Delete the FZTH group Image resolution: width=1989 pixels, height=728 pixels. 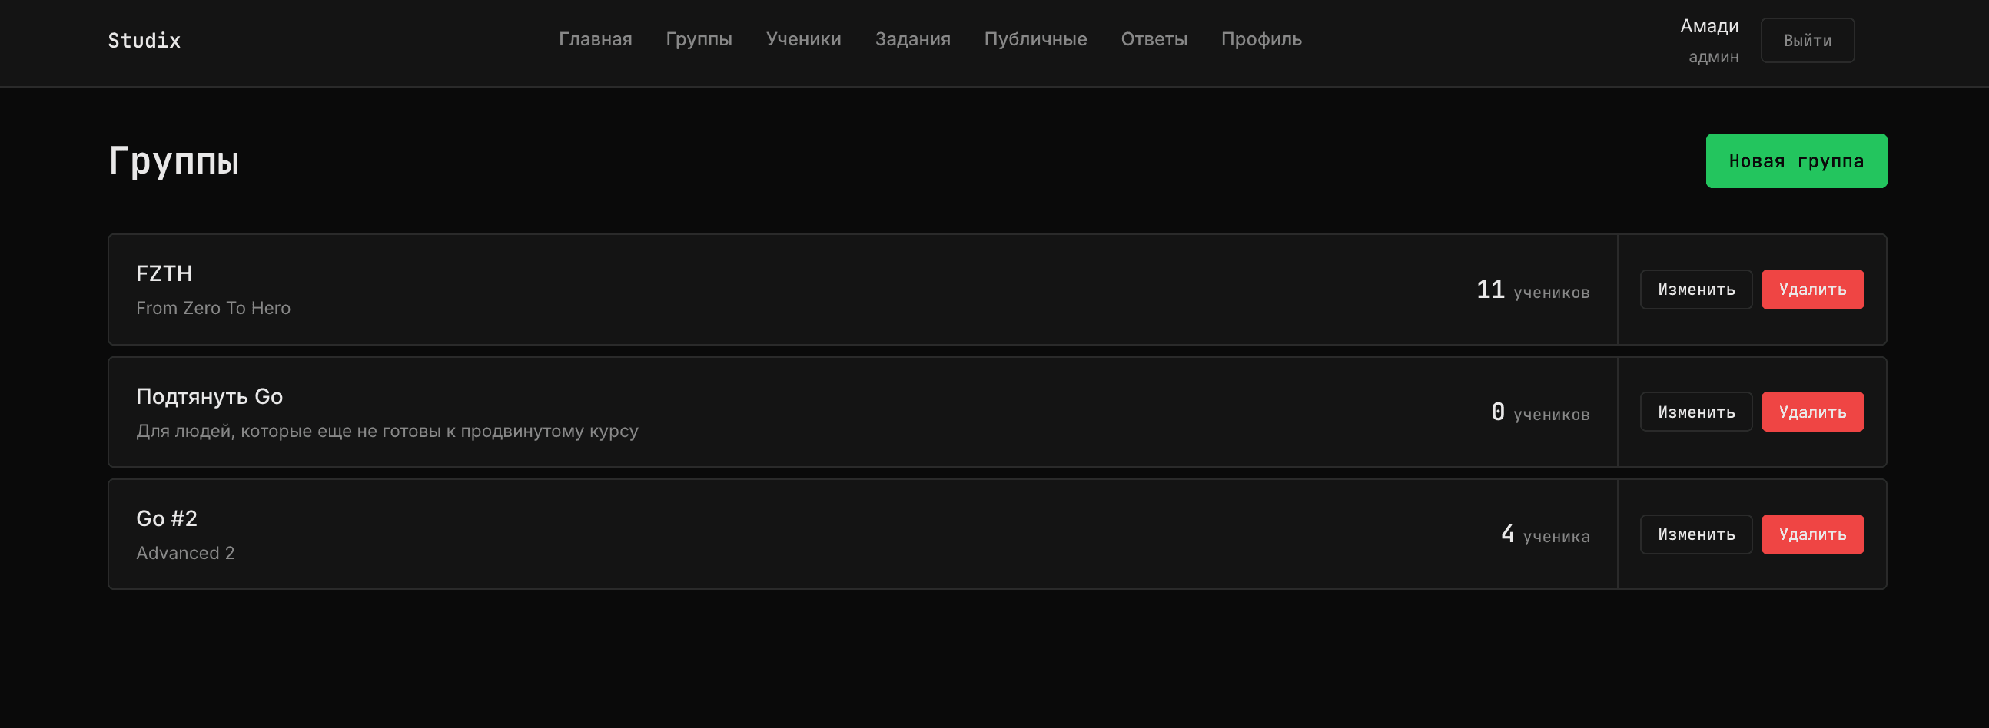[x=1812, y=290]
